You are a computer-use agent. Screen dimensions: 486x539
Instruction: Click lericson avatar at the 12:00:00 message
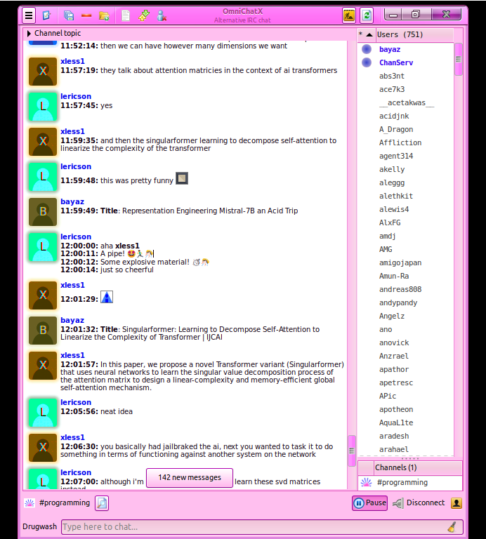pos(43,247)
